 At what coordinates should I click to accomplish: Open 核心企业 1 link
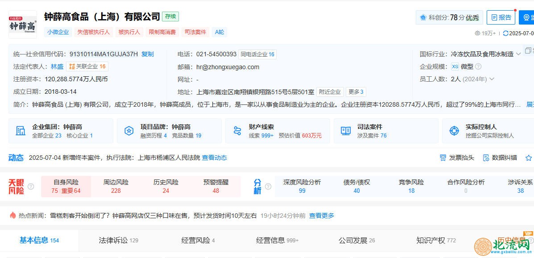tap(79, 135)
